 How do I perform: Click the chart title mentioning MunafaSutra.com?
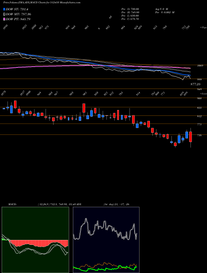(x=42, y=2)
